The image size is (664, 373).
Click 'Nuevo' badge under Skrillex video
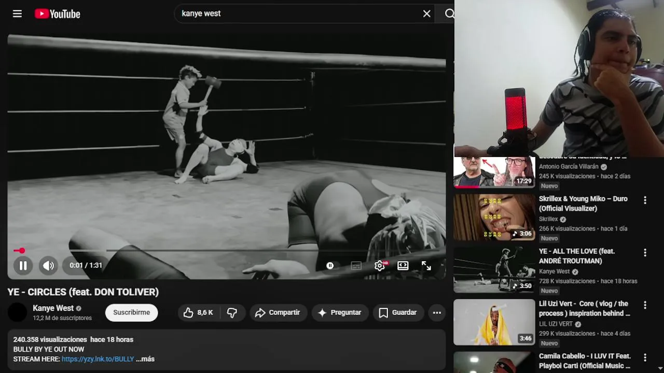click(549, 238)
